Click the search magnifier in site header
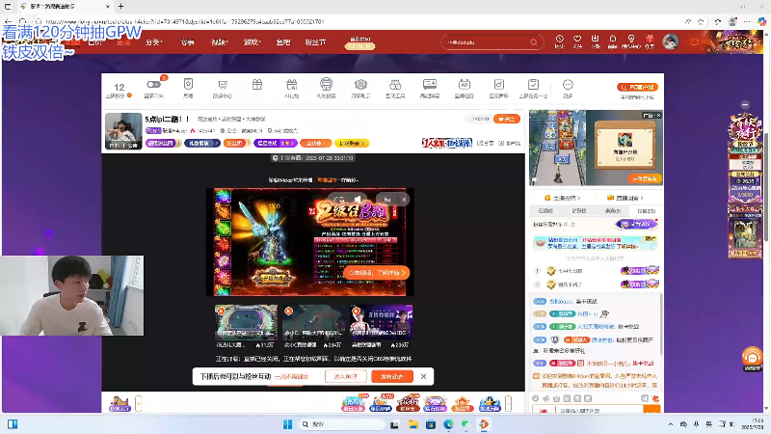This screenshot has height=434, width=771. [534, 42]
